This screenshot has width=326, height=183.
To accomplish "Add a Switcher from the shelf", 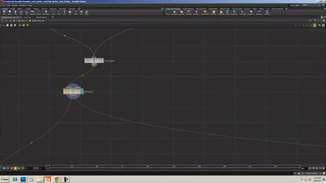I will pyautogui.click(x=267, y=12).
